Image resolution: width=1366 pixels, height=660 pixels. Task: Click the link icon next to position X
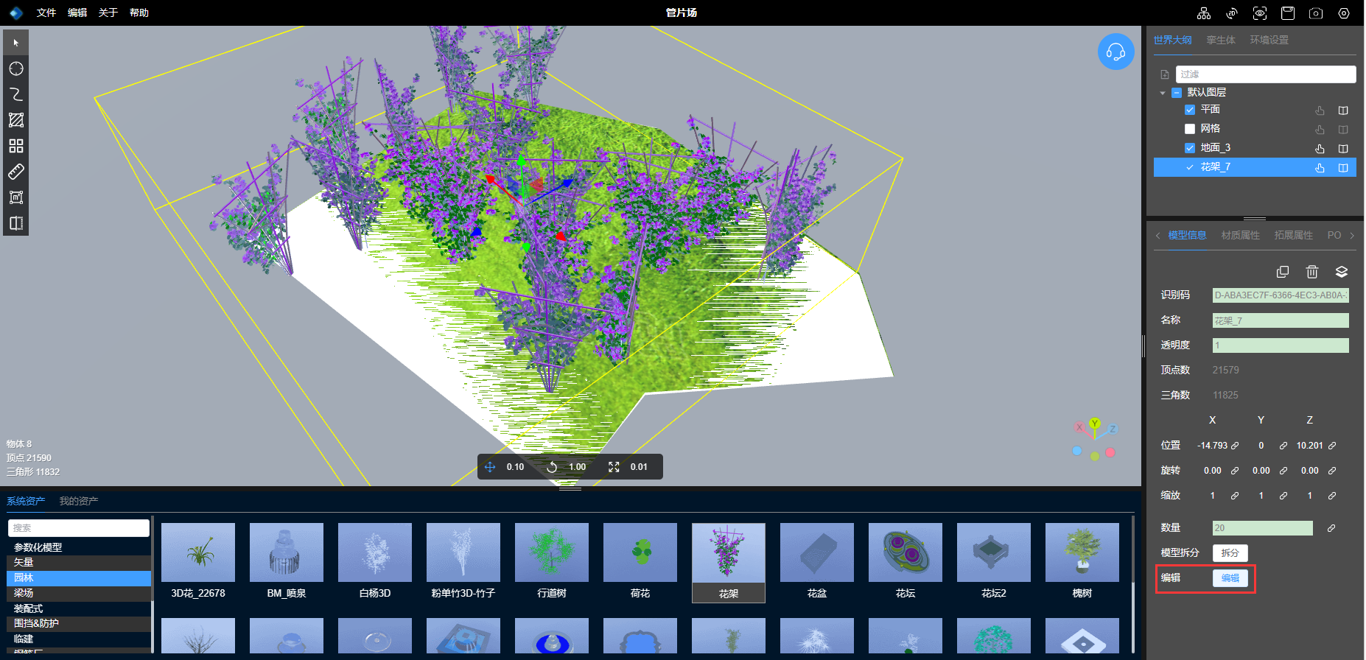(1235, 446)
